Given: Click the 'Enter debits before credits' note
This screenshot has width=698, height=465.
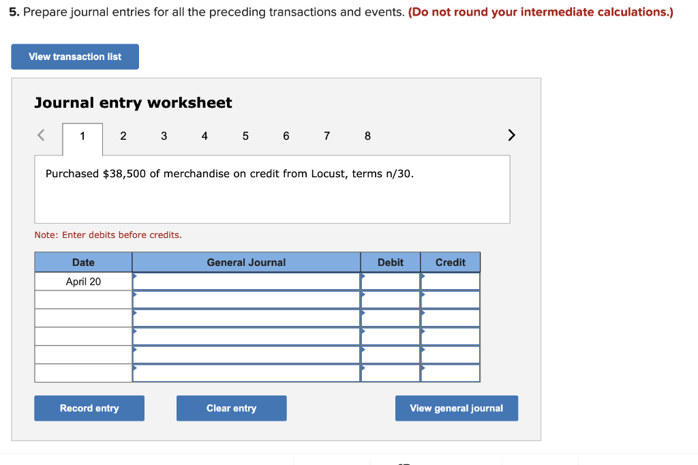Looking at the screenshot, I should (108, 235).
